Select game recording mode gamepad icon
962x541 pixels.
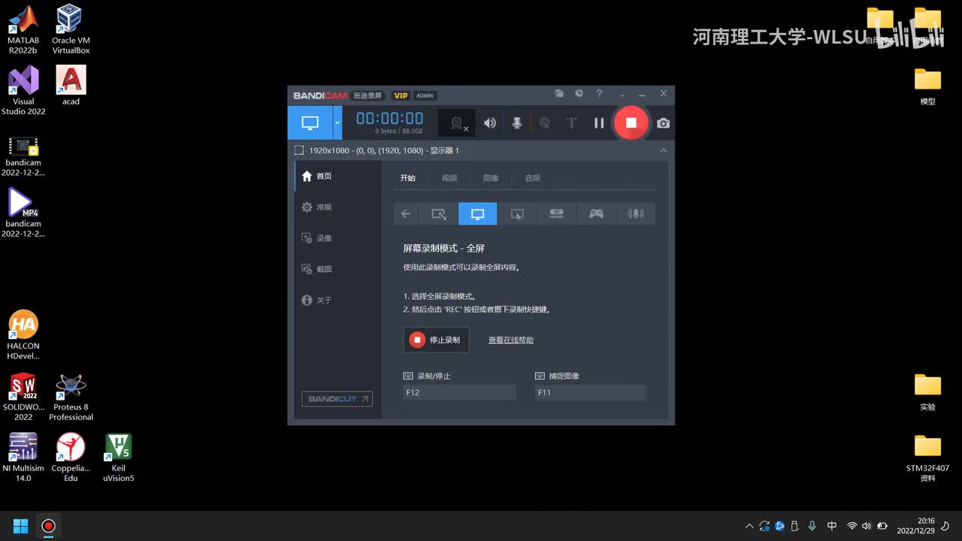pyautogui.click(x=596, y=213)
